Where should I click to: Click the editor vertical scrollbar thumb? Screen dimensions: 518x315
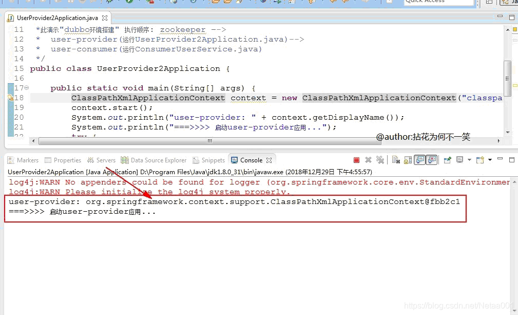point(507,79)
